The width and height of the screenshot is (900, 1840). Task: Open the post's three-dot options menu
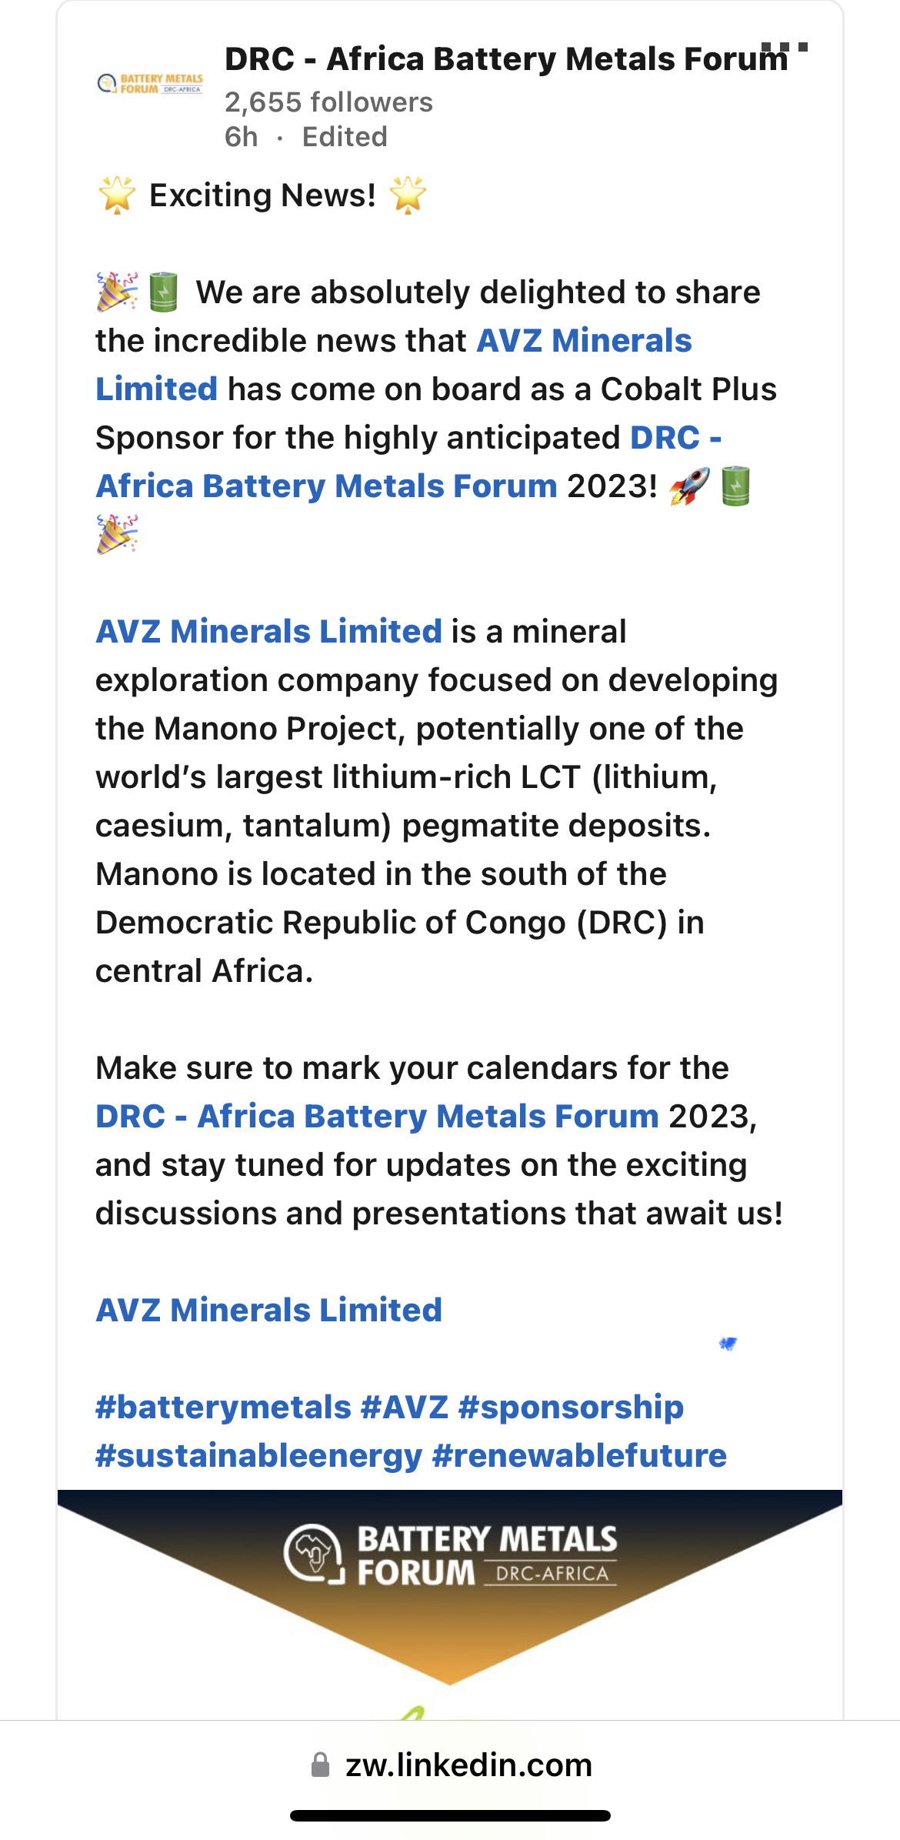(x=785, y=48)
